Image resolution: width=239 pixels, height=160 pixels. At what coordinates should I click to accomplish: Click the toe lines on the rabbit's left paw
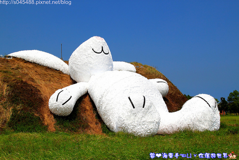point(64,98)
